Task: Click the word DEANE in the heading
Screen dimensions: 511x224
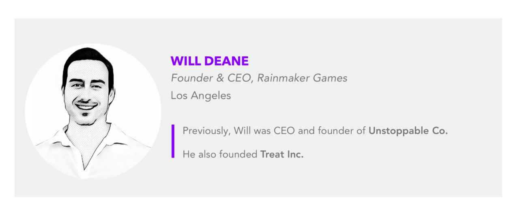Action: [226, 61]
